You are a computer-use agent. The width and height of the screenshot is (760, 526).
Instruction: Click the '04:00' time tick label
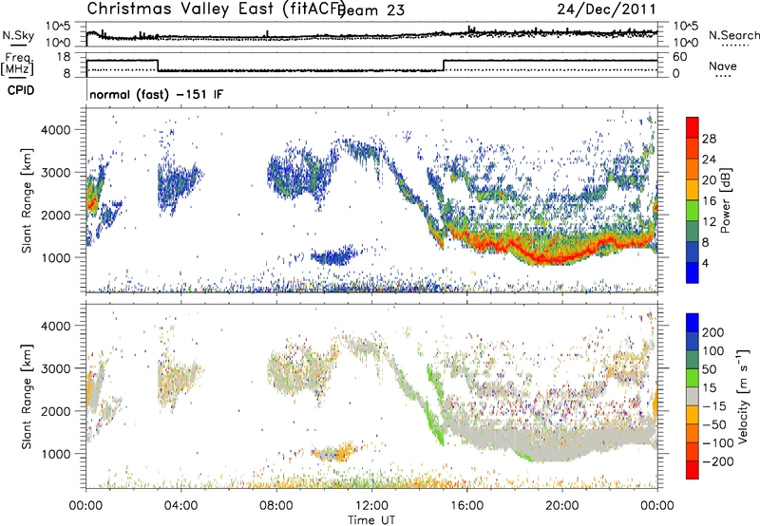tap(180, 506)
